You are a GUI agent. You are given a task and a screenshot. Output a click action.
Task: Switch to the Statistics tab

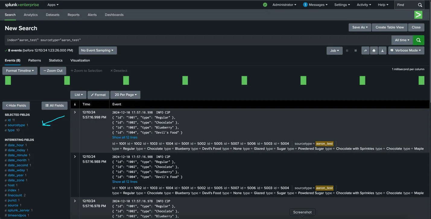(x=55, y=60)
